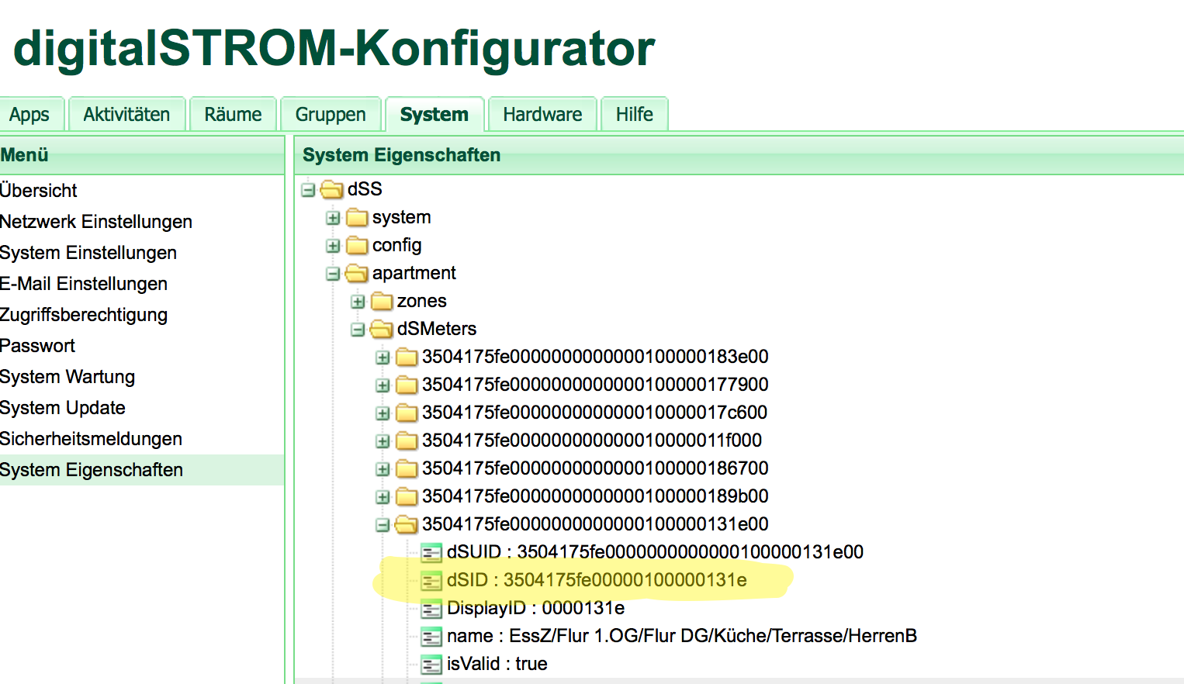Open the Hilfe tab
Screen dimensions: 1184x684
[x=635, y=115]
